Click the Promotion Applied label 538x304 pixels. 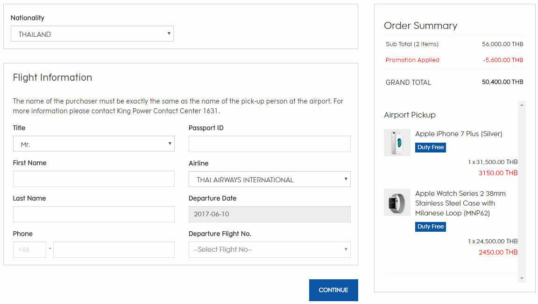click(412, 60)
